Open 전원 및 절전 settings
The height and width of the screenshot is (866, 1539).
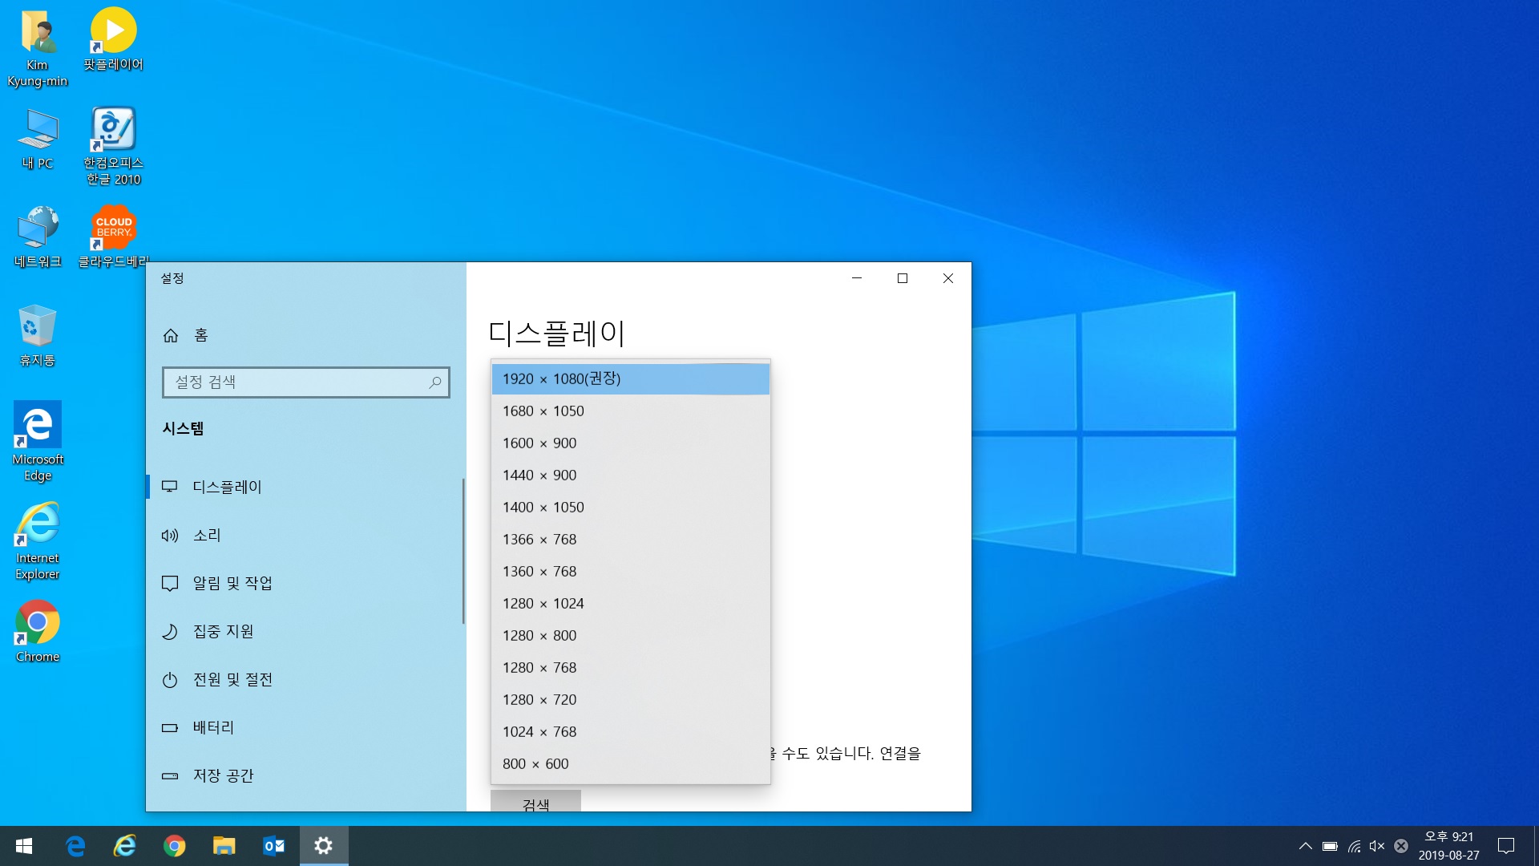click(305, 679)
